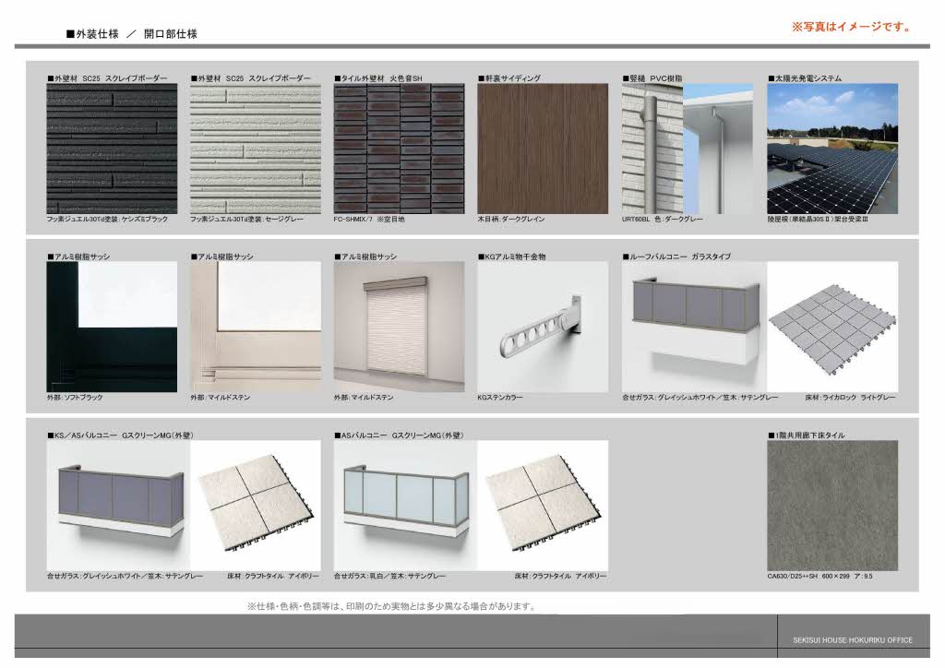This screenshot has width=945, height=668.
Task: Click the 外装仕様／開口部仕様 page heading
Action: tap(131, 34)
